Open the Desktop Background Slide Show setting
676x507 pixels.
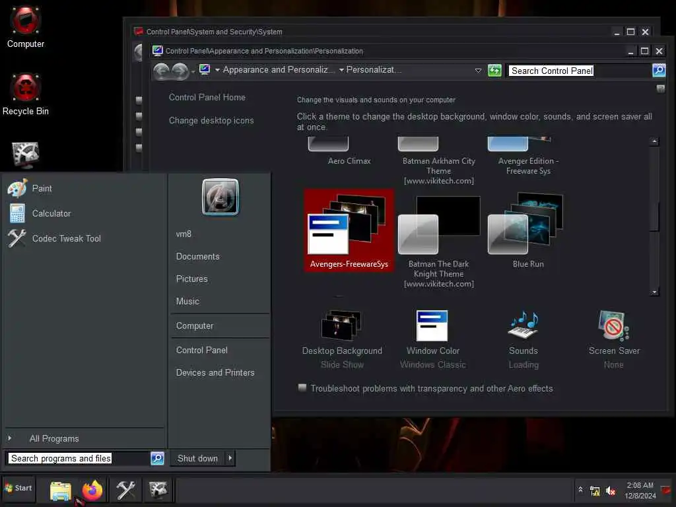342,339
